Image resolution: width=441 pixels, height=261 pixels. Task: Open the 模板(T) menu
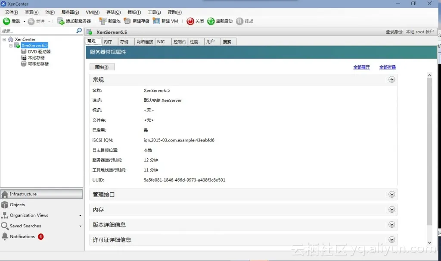(x=134, y=12)
